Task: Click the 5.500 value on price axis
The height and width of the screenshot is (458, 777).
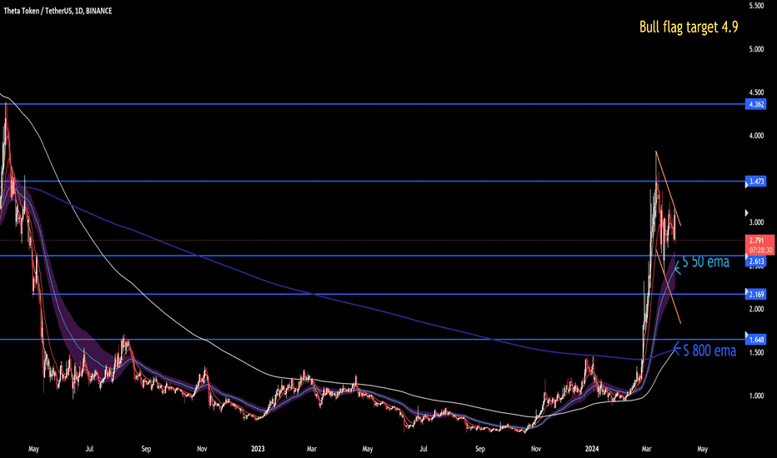Action: [x=756, y=6]
